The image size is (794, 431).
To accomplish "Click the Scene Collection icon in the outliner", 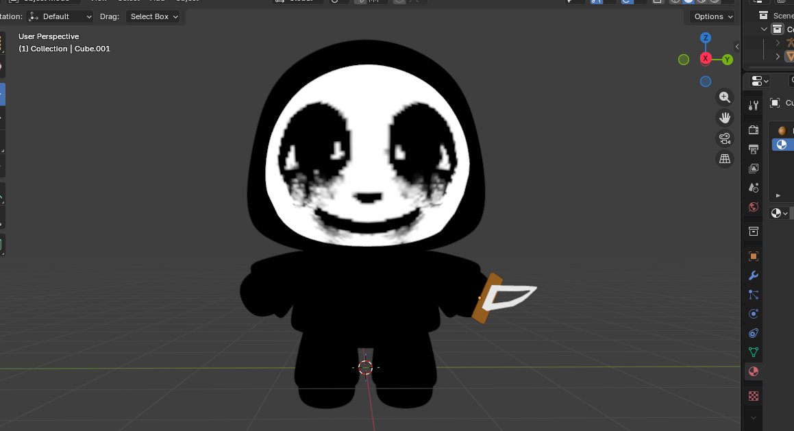I will pyautogui.click(x=764, y=15).
